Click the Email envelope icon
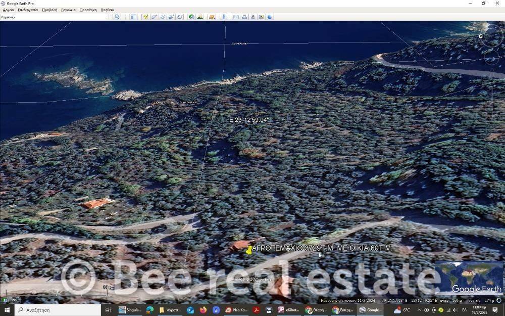Viewport: 505px width, 316px height. 236,17
